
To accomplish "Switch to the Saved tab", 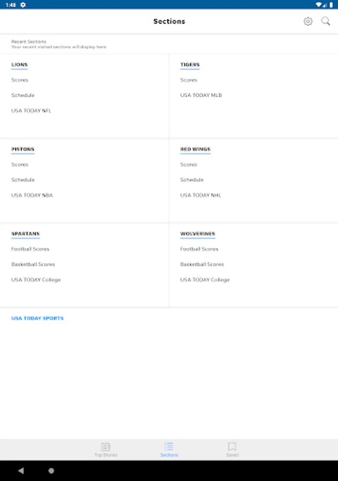I will tap(232, 449).
